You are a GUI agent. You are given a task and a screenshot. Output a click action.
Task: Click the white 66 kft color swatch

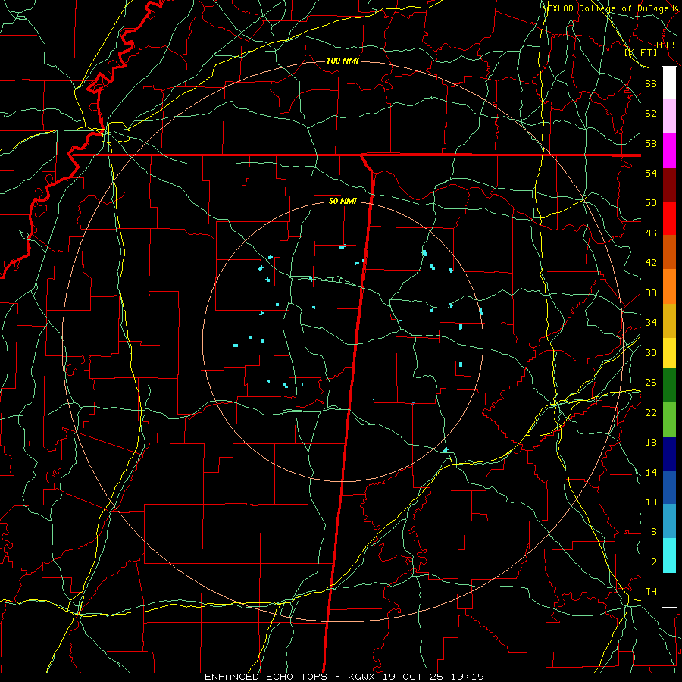pos(669,83)
